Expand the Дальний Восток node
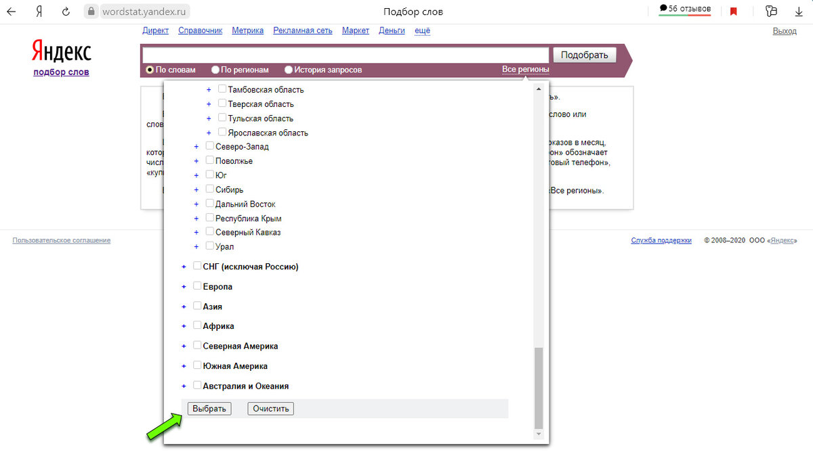This screenshot has height=469, width=813. [196, 204]
